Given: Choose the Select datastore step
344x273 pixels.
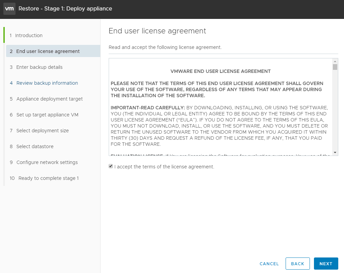Looking at the screenshot, I should pyautogui.click(x=35, y=146).
